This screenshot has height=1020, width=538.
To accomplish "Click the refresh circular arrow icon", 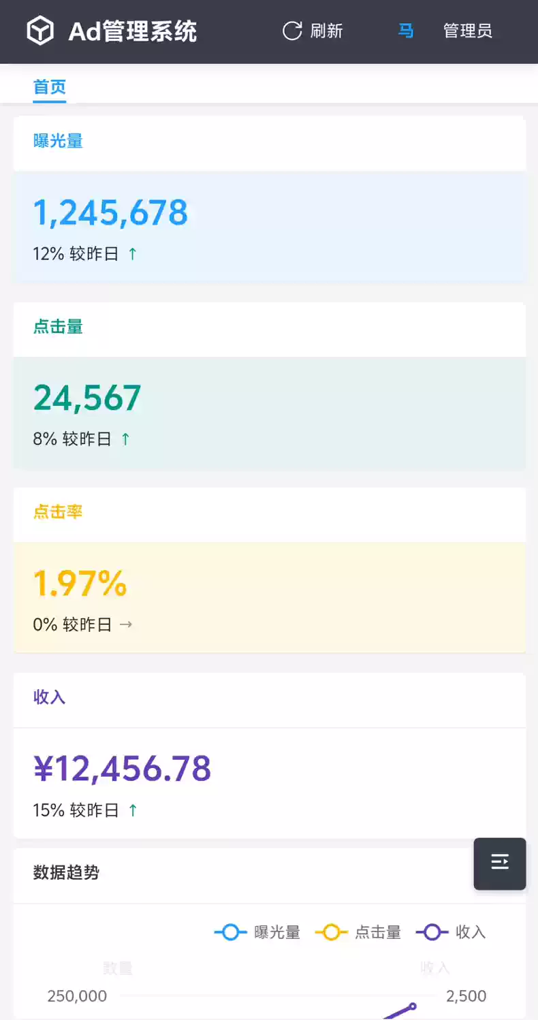I will 292,31.
